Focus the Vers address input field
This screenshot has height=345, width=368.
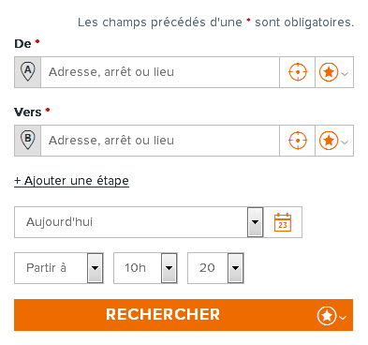click(x=160, y=141)
